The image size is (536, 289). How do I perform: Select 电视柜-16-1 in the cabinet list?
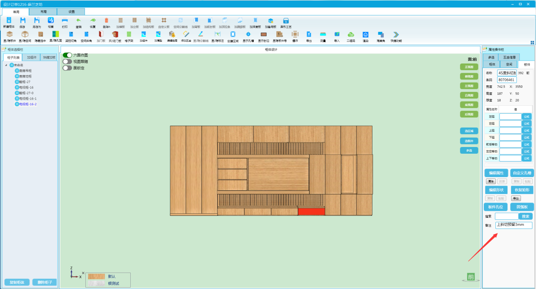pyautogui.click(x=27, y=99)
